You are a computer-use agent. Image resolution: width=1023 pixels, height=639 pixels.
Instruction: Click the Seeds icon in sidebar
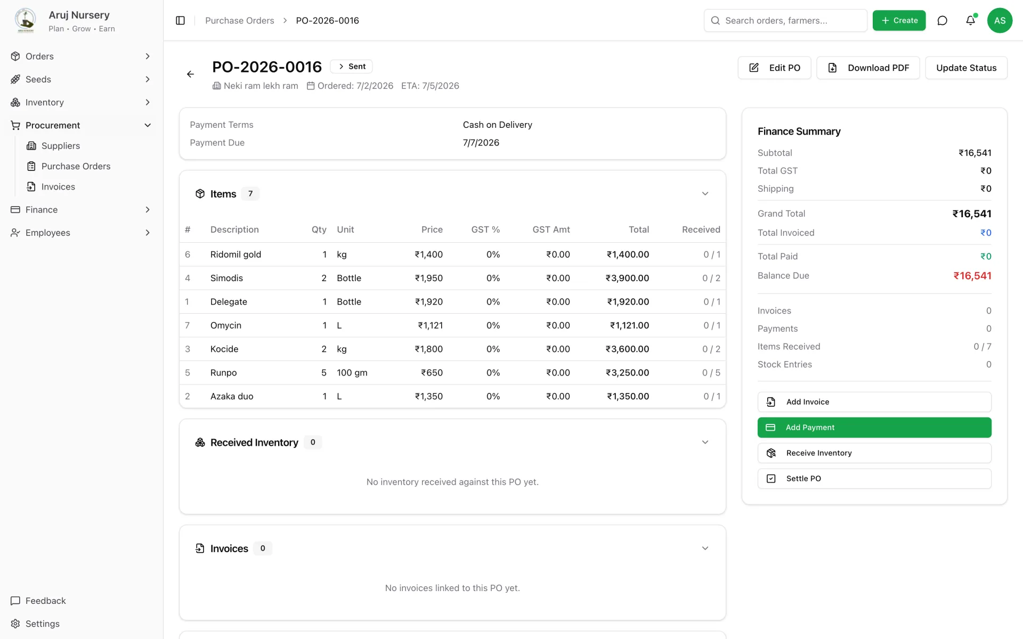click(15, 79)
